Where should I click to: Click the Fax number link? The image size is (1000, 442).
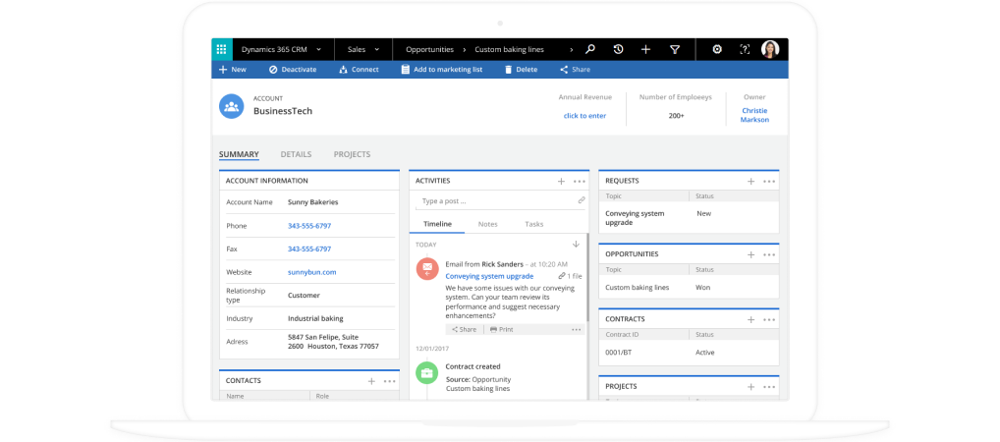coord(309,249)
